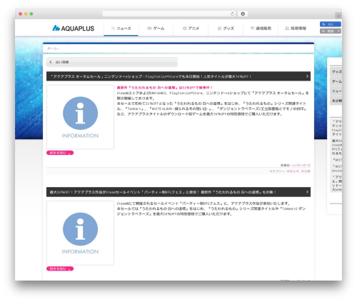This screenshot has width=357, height=302.
Task: Select ニュース category in the right sidebar
Action: pyautogui.click(x=336, y=91)
